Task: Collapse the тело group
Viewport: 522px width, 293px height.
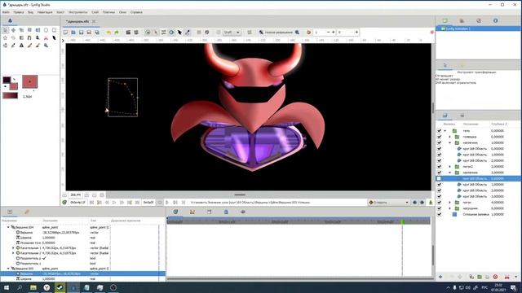Action: click(x=445, y=131)
